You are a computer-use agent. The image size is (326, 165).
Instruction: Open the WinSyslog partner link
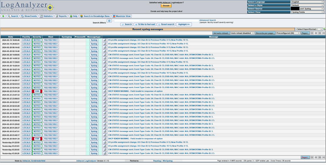(x=167, y=161)
